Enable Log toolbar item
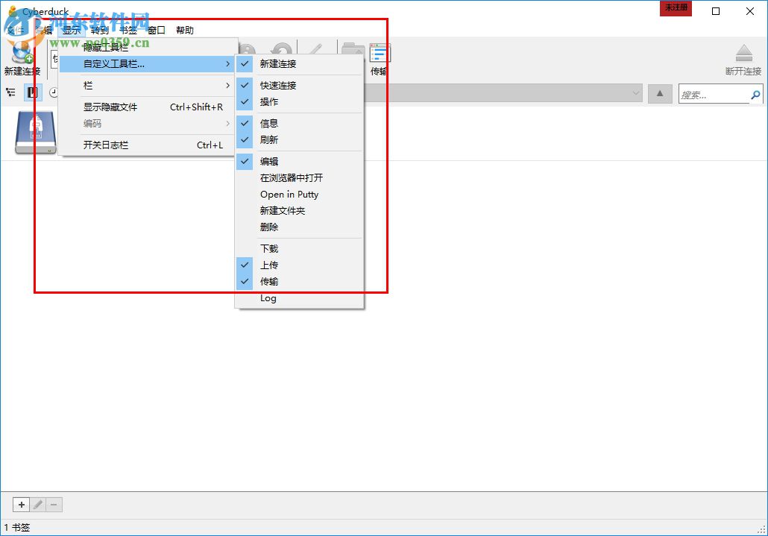 (x=299, y=298)
